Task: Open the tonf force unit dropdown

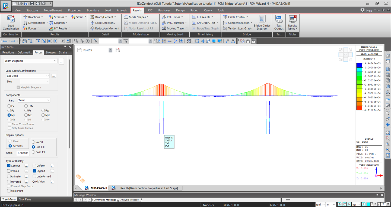Action: 320,205
